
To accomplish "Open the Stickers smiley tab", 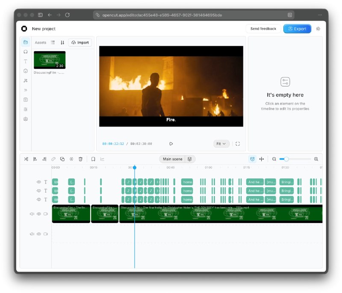I will coord(26,71).
